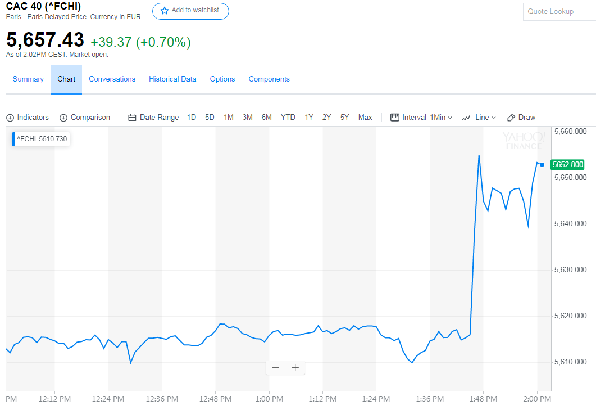This screenshot has width=596, height=405.
Task: Select the 1Y range button
Action: (x=309, y=118)
